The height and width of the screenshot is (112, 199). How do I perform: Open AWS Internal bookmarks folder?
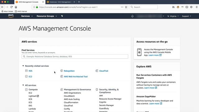[21, 11]
